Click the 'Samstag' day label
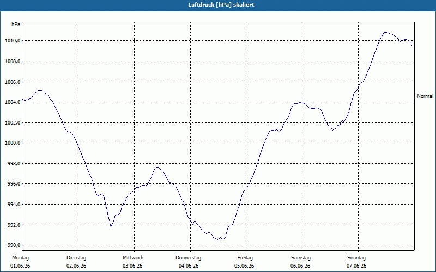Screen dimensions: 436x272 pyautogui.click(x=301, y=258)
